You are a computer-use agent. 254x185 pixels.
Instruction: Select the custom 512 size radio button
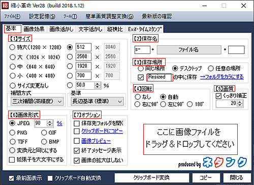70,47
